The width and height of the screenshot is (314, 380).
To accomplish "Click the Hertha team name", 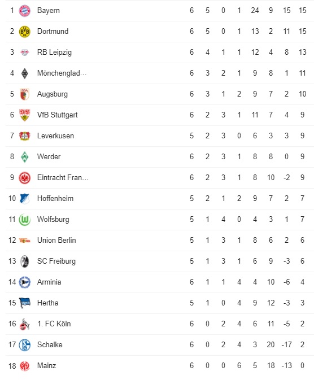I will tap(47, 303).
